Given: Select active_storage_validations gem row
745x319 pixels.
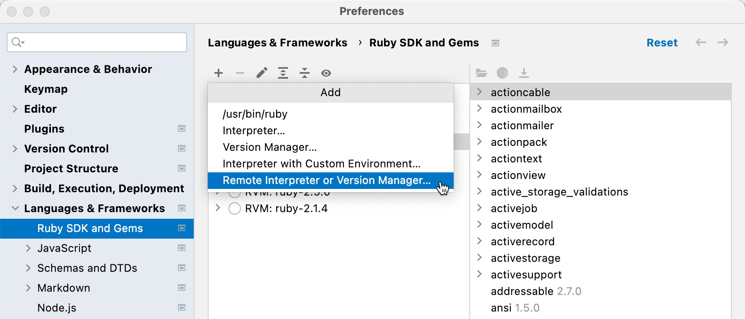Looking at the screenshot, I should (x=601, y=192).
